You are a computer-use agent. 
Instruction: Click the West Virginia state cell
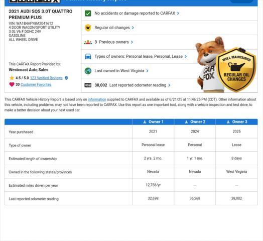pyautogui.click(x=237, y=172)
